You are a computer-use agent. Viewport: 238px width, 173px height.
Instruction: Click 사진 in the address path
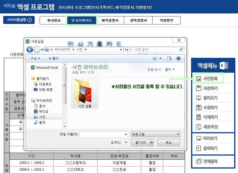click(x=79, y=50)
